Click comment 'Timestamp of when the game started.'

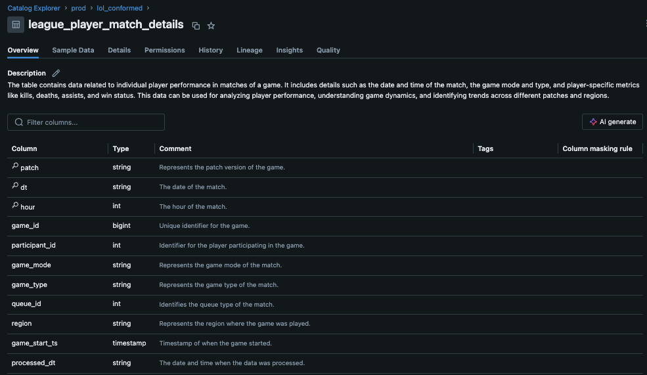pos(215,343)
